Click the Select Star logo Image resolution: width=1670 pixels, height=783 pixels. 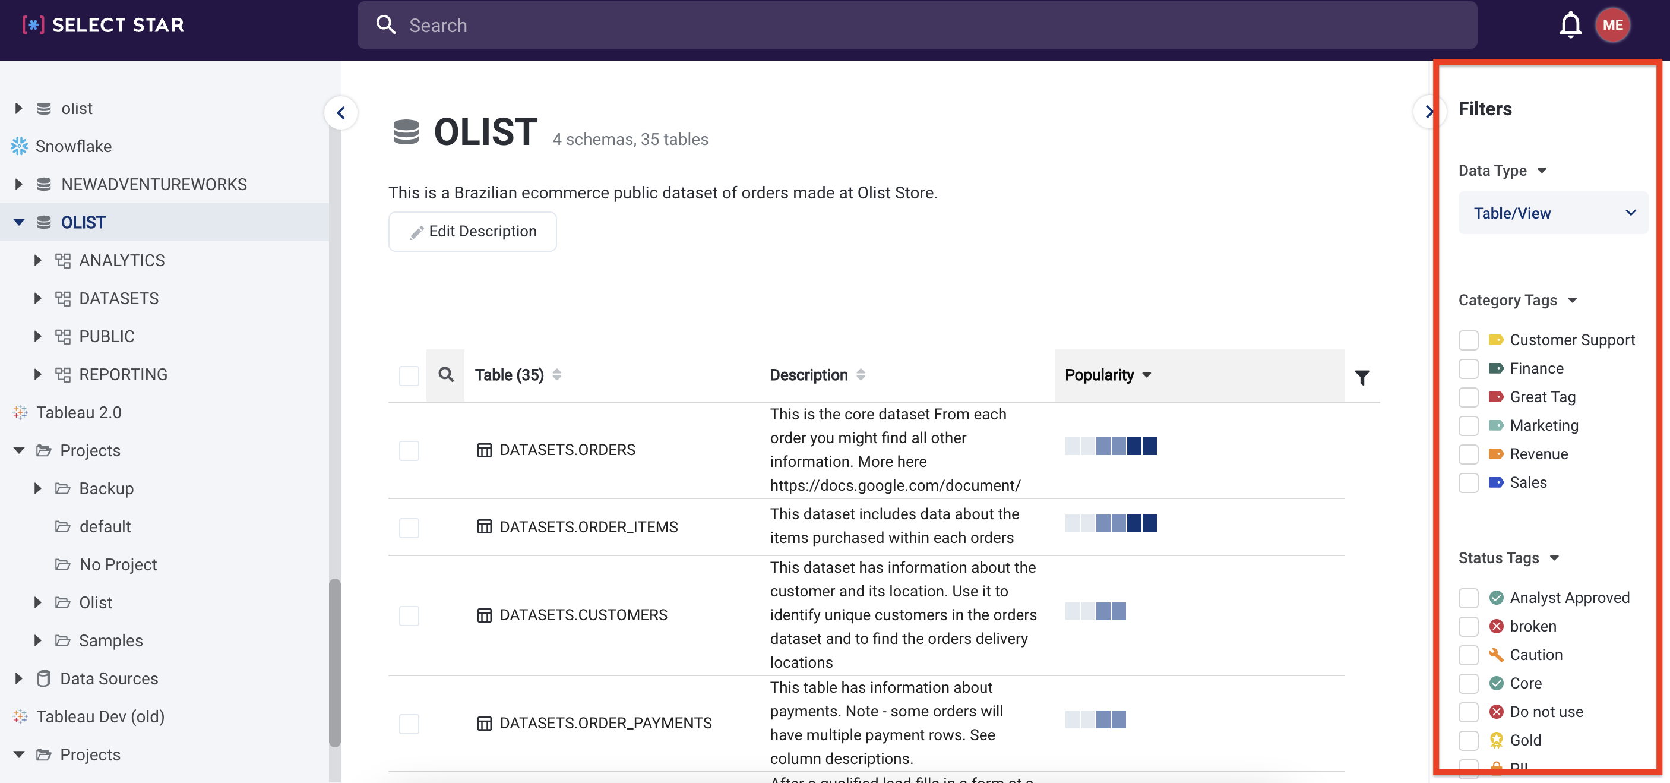[x=103, y=26]
